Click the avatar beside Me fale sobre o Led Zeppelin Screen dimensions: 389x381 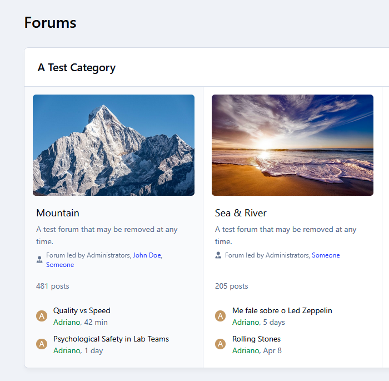pyautogui.click(x=220, y=316)
